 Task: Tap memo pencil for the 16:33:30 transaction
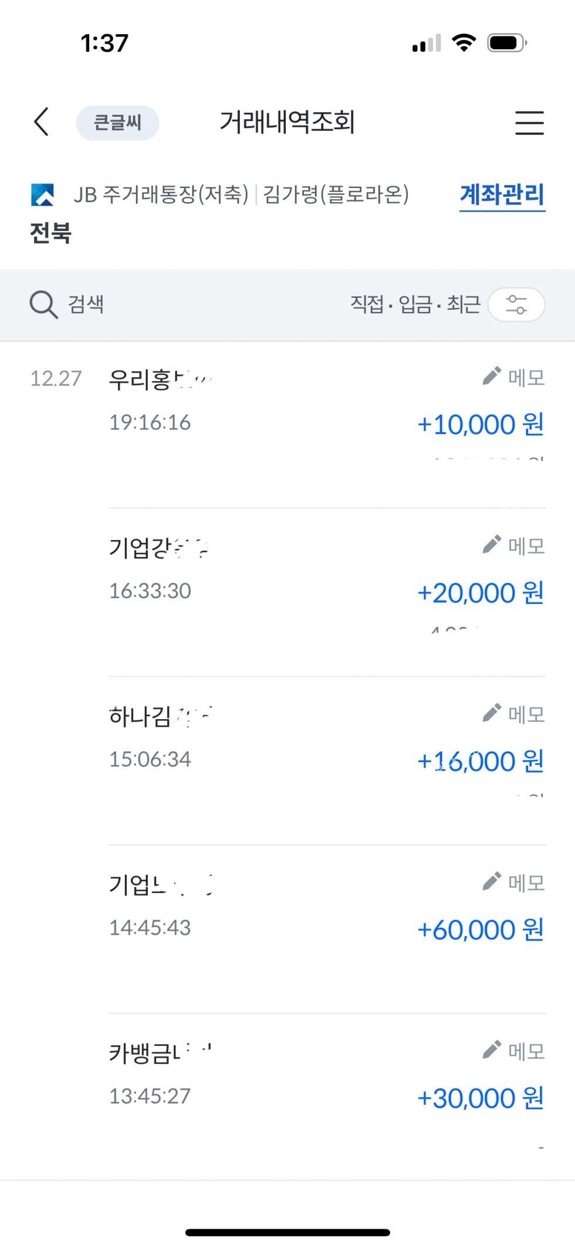[492, 545]
